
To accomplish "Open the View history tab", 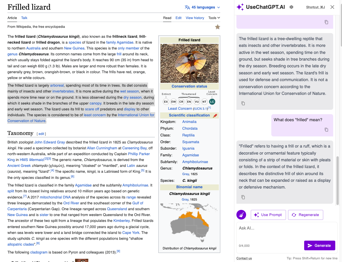I will point(195,18).
